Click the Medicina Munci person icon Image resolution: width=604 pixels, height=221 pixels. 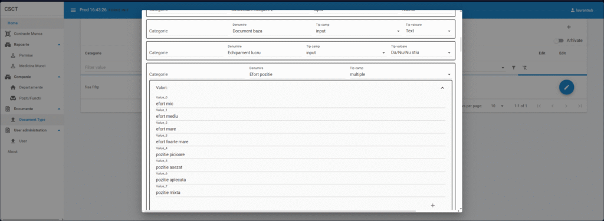pyautogui.click(x=13, y=66)
